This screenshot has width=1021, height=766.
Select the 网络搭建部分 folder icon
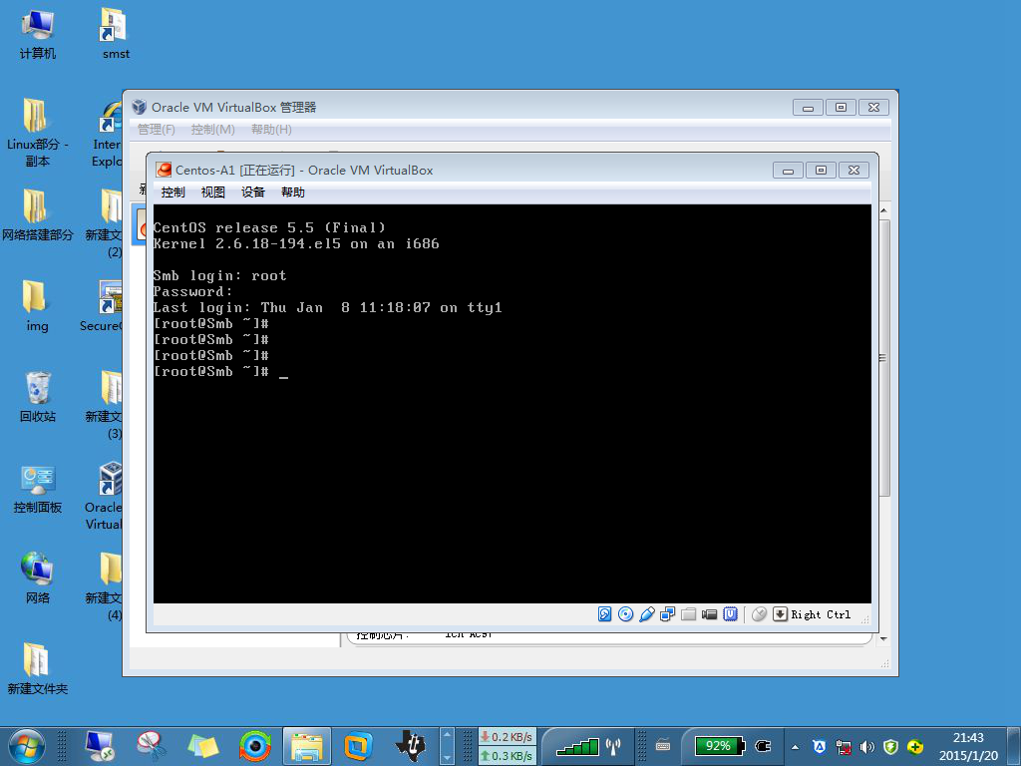click(37, 215)
